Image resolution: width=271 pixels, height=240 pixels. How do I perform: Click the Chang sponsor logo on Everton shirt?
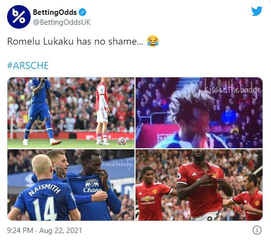(x=92, y=186)
